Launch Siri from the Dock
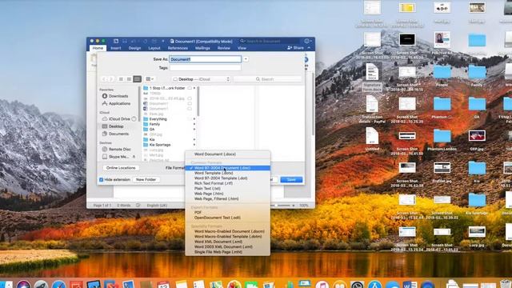Viewport: 512px width, 288px height. (x=23, y=284)
